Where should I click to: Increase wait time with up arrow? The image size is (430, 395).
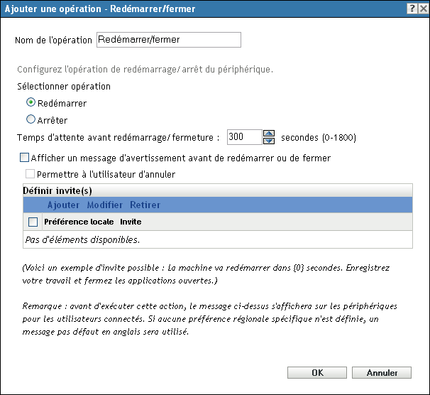pyautogui.click(x=269, y=133)
